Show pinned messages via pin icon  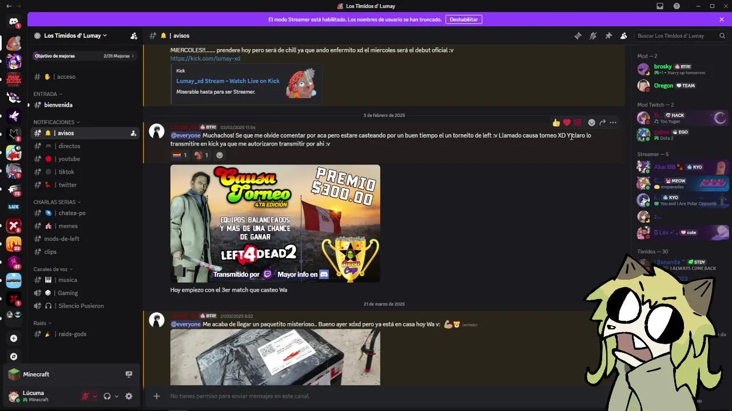(x=608, y=35)
